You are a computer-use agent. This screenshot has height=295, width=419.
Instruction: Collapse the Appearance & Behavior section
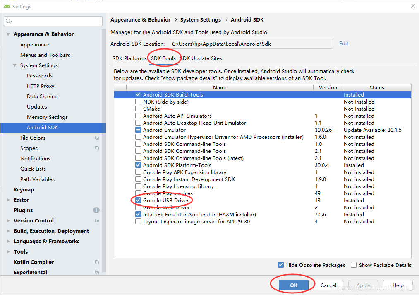(x=8, y=34)
